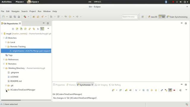Screen dimensions: 190x107
Task: Open the Navigate menu
Action: (15, 11)
